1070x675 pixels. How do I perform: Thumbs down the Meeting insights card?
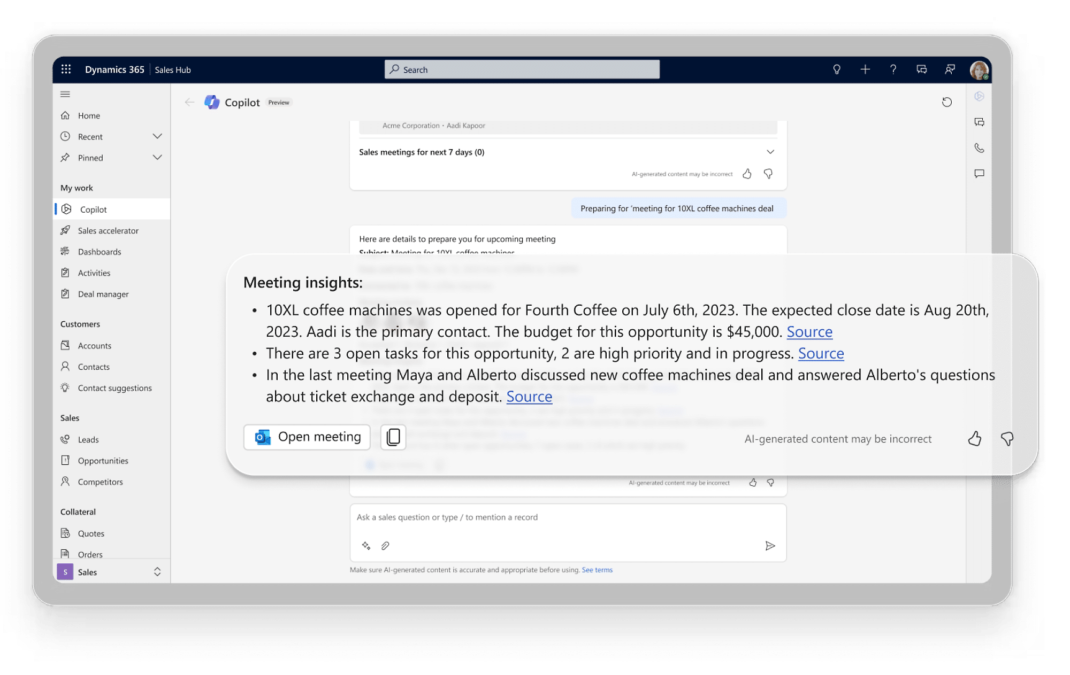1007,439
